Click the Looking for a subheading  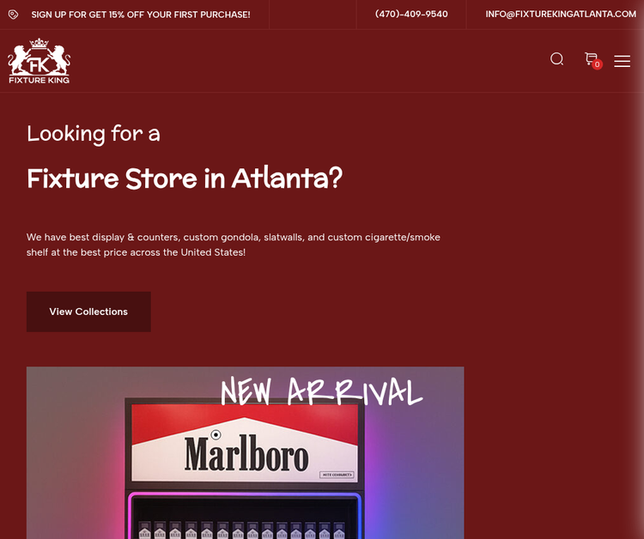click(x=94, y=134)
